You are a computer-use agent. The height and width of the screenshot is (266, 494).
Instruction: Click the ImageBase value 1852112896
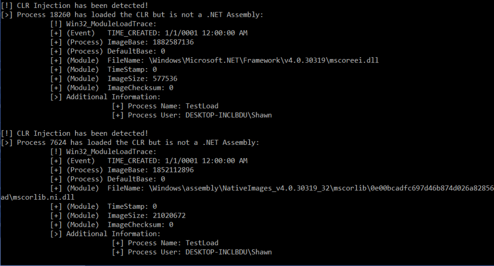click(x=173, y=170)
